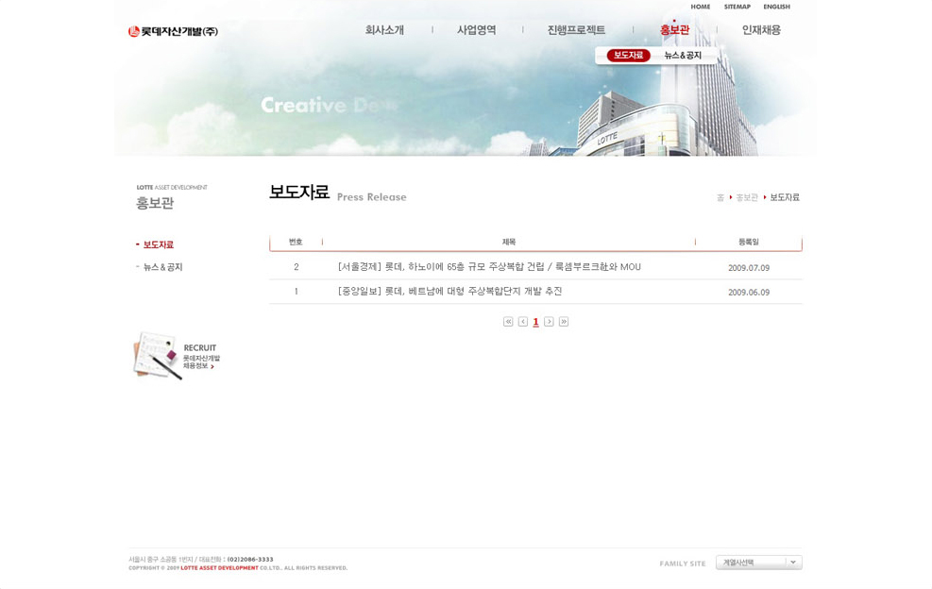The width and height of the screenshot is (932, 589).
Task: Select 뉴스&공지 in the left sidebar
Action: (x=162, y=267)
